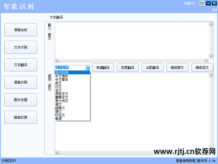Choose 意大利文 from the language list

coord(72,101)
